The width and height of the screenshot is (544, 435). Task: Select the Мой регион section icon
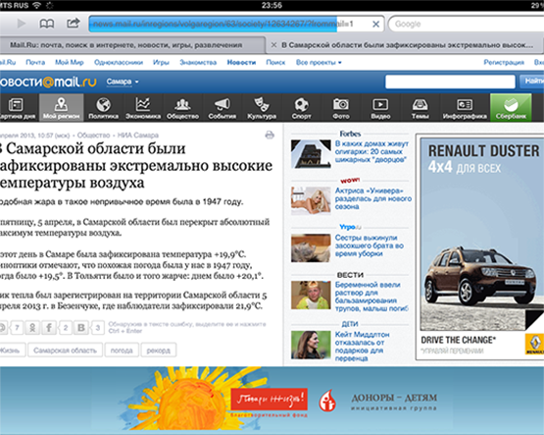click(61, 108)
